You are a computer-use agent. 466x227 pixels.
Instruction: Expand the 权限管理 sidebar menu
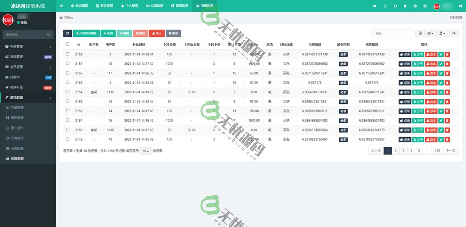click(28, 47)
